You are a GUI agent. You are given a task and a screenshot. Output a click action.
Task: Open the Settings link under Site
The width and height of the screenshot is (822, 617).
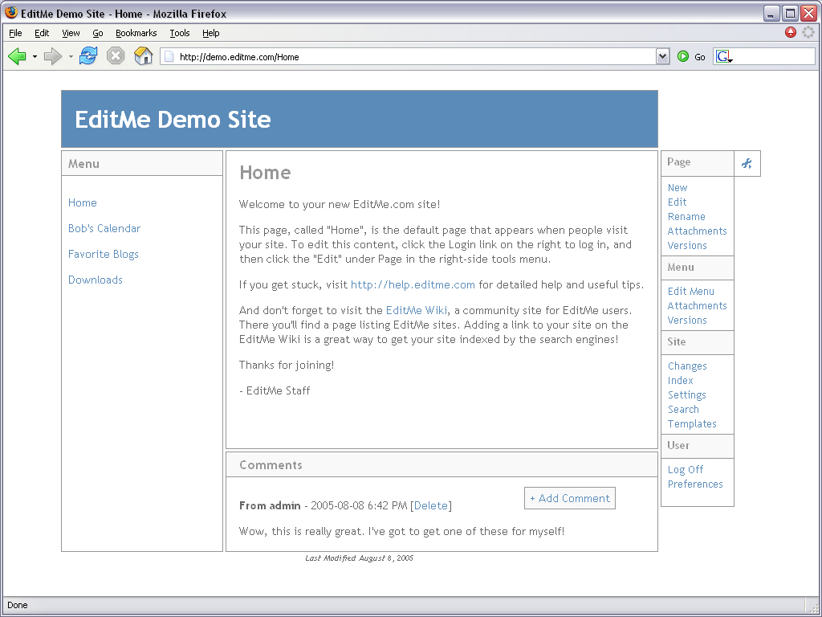[686, 394]
